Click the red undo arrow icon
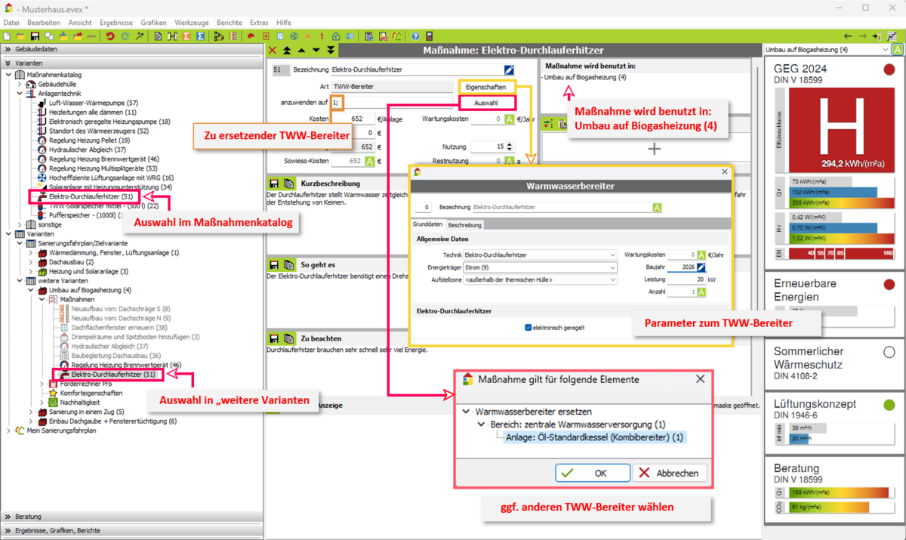The width and height of the screenshot is (906, 540). (110, 36)
